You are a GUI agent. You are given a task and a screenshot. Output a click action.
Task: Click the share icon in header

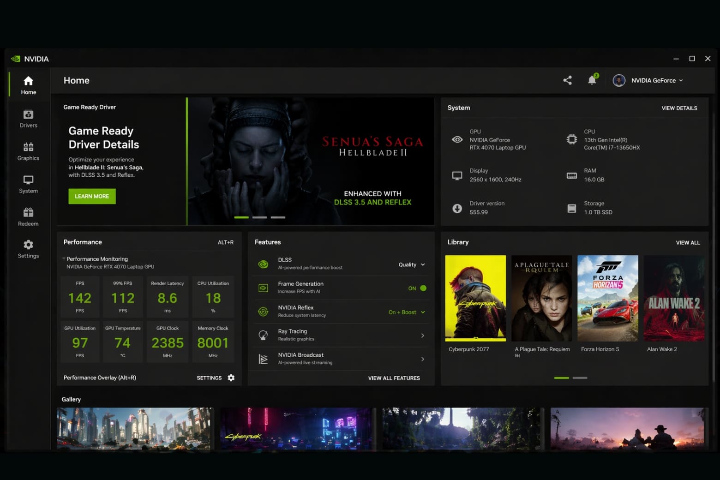[567, 80]
